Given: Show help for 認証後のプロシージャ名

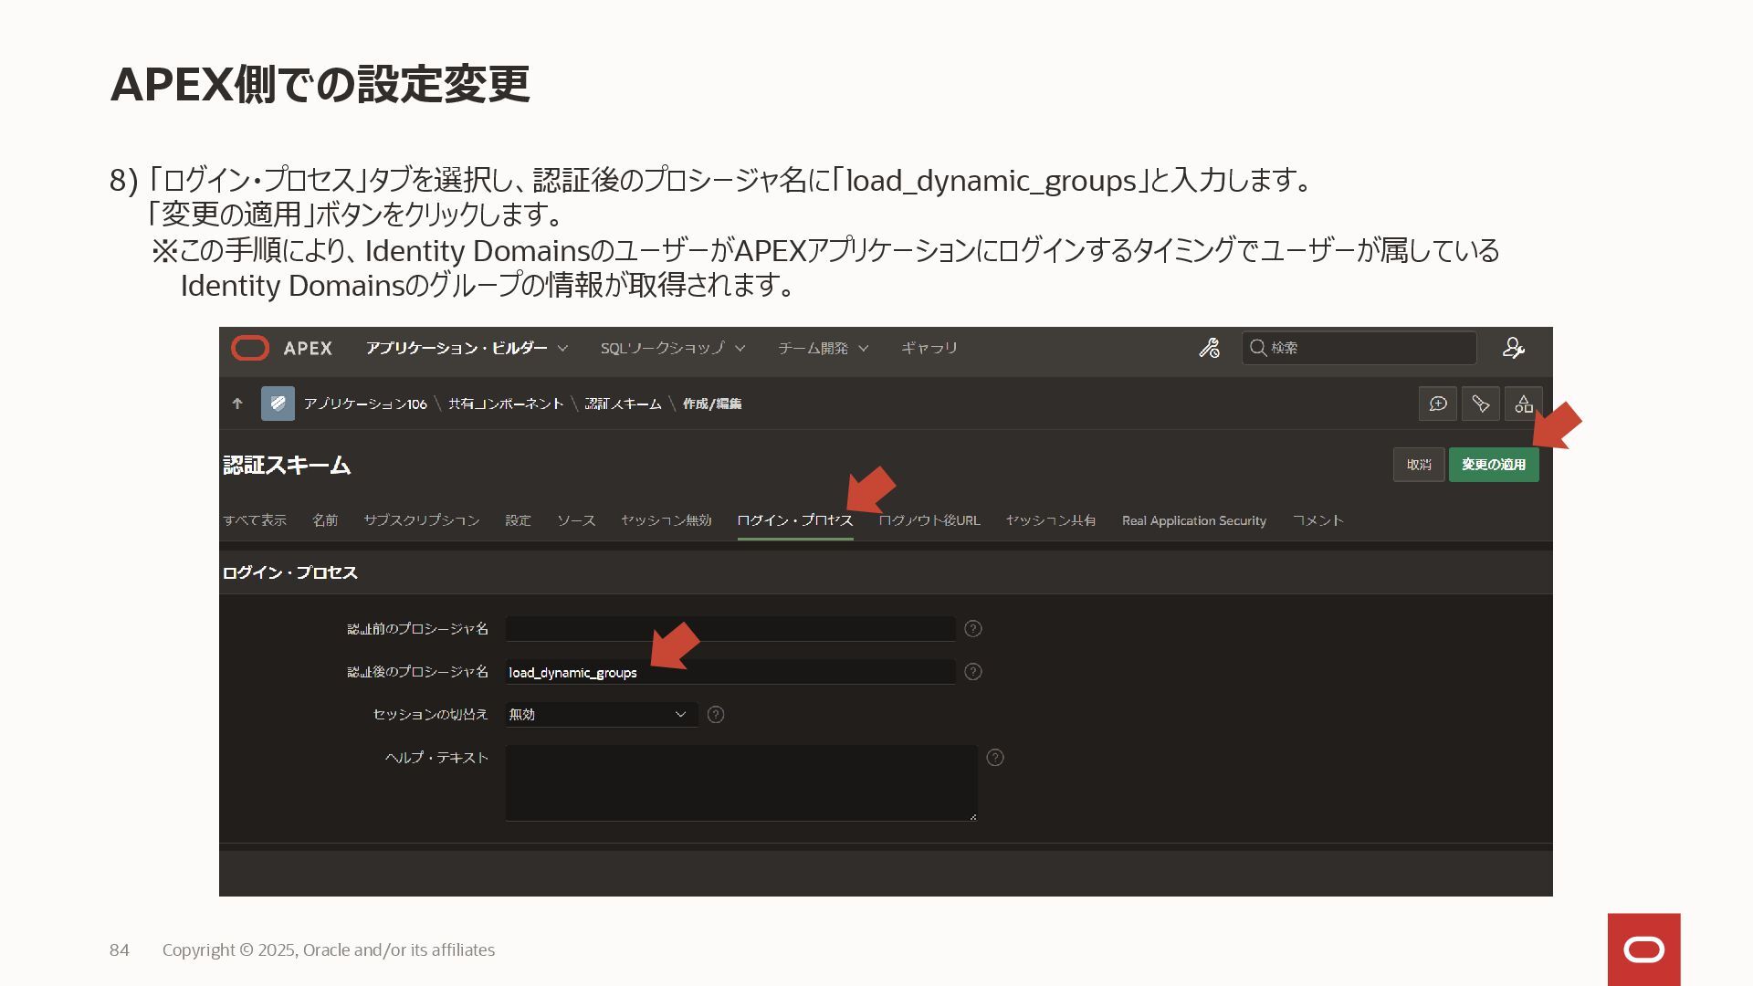Looking at the screenshot, I should pyautogui.click(x=973, y=672).
